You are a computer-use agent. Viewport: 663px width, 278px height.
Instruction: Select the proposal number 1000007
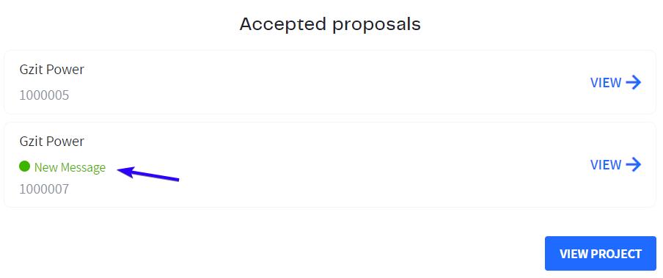pyautogui.click(x=44, y=189)
